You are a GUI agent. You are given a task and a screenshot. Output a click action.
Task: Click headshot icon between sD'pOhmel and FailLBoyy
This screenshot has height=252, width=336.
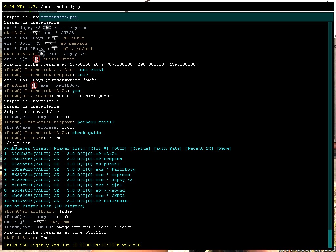click(x=34, y=85)
